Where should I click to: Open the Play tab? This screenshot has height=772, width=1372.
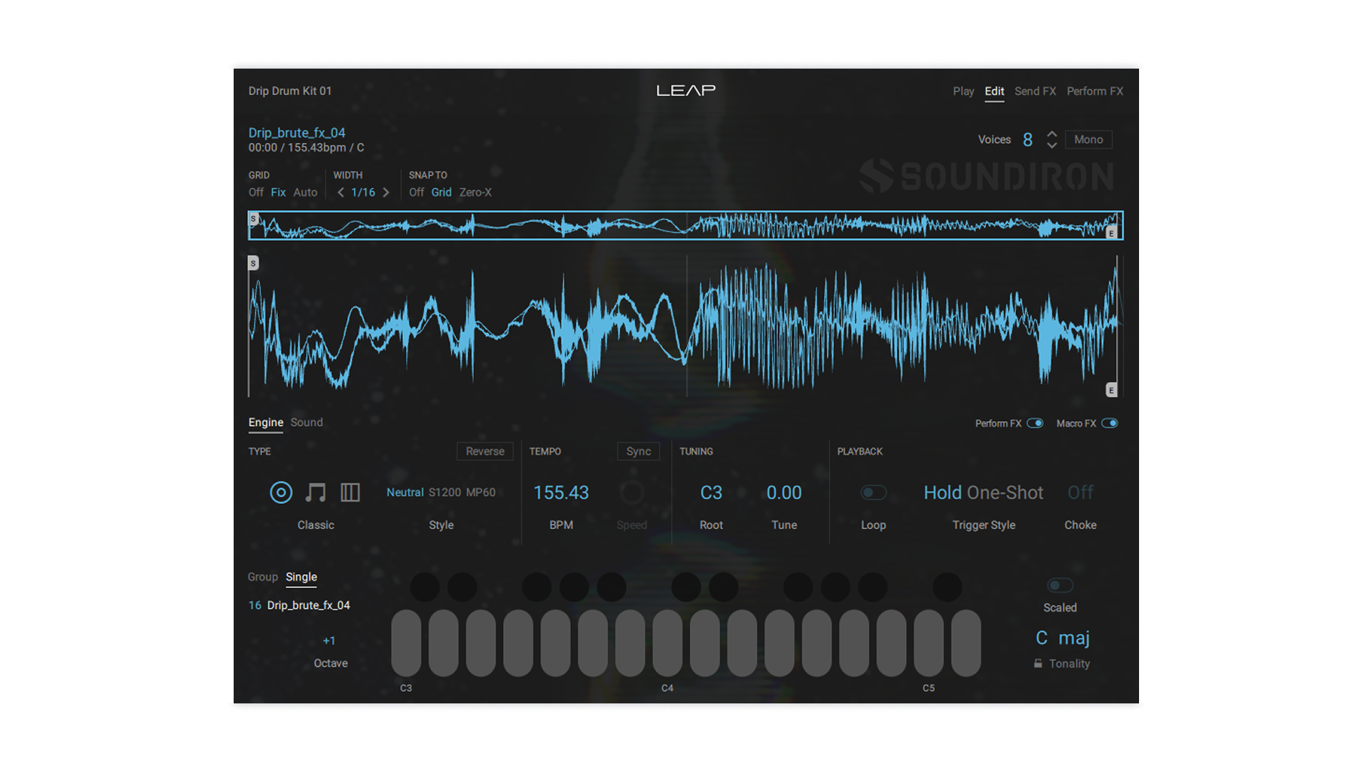click(963, 91)
